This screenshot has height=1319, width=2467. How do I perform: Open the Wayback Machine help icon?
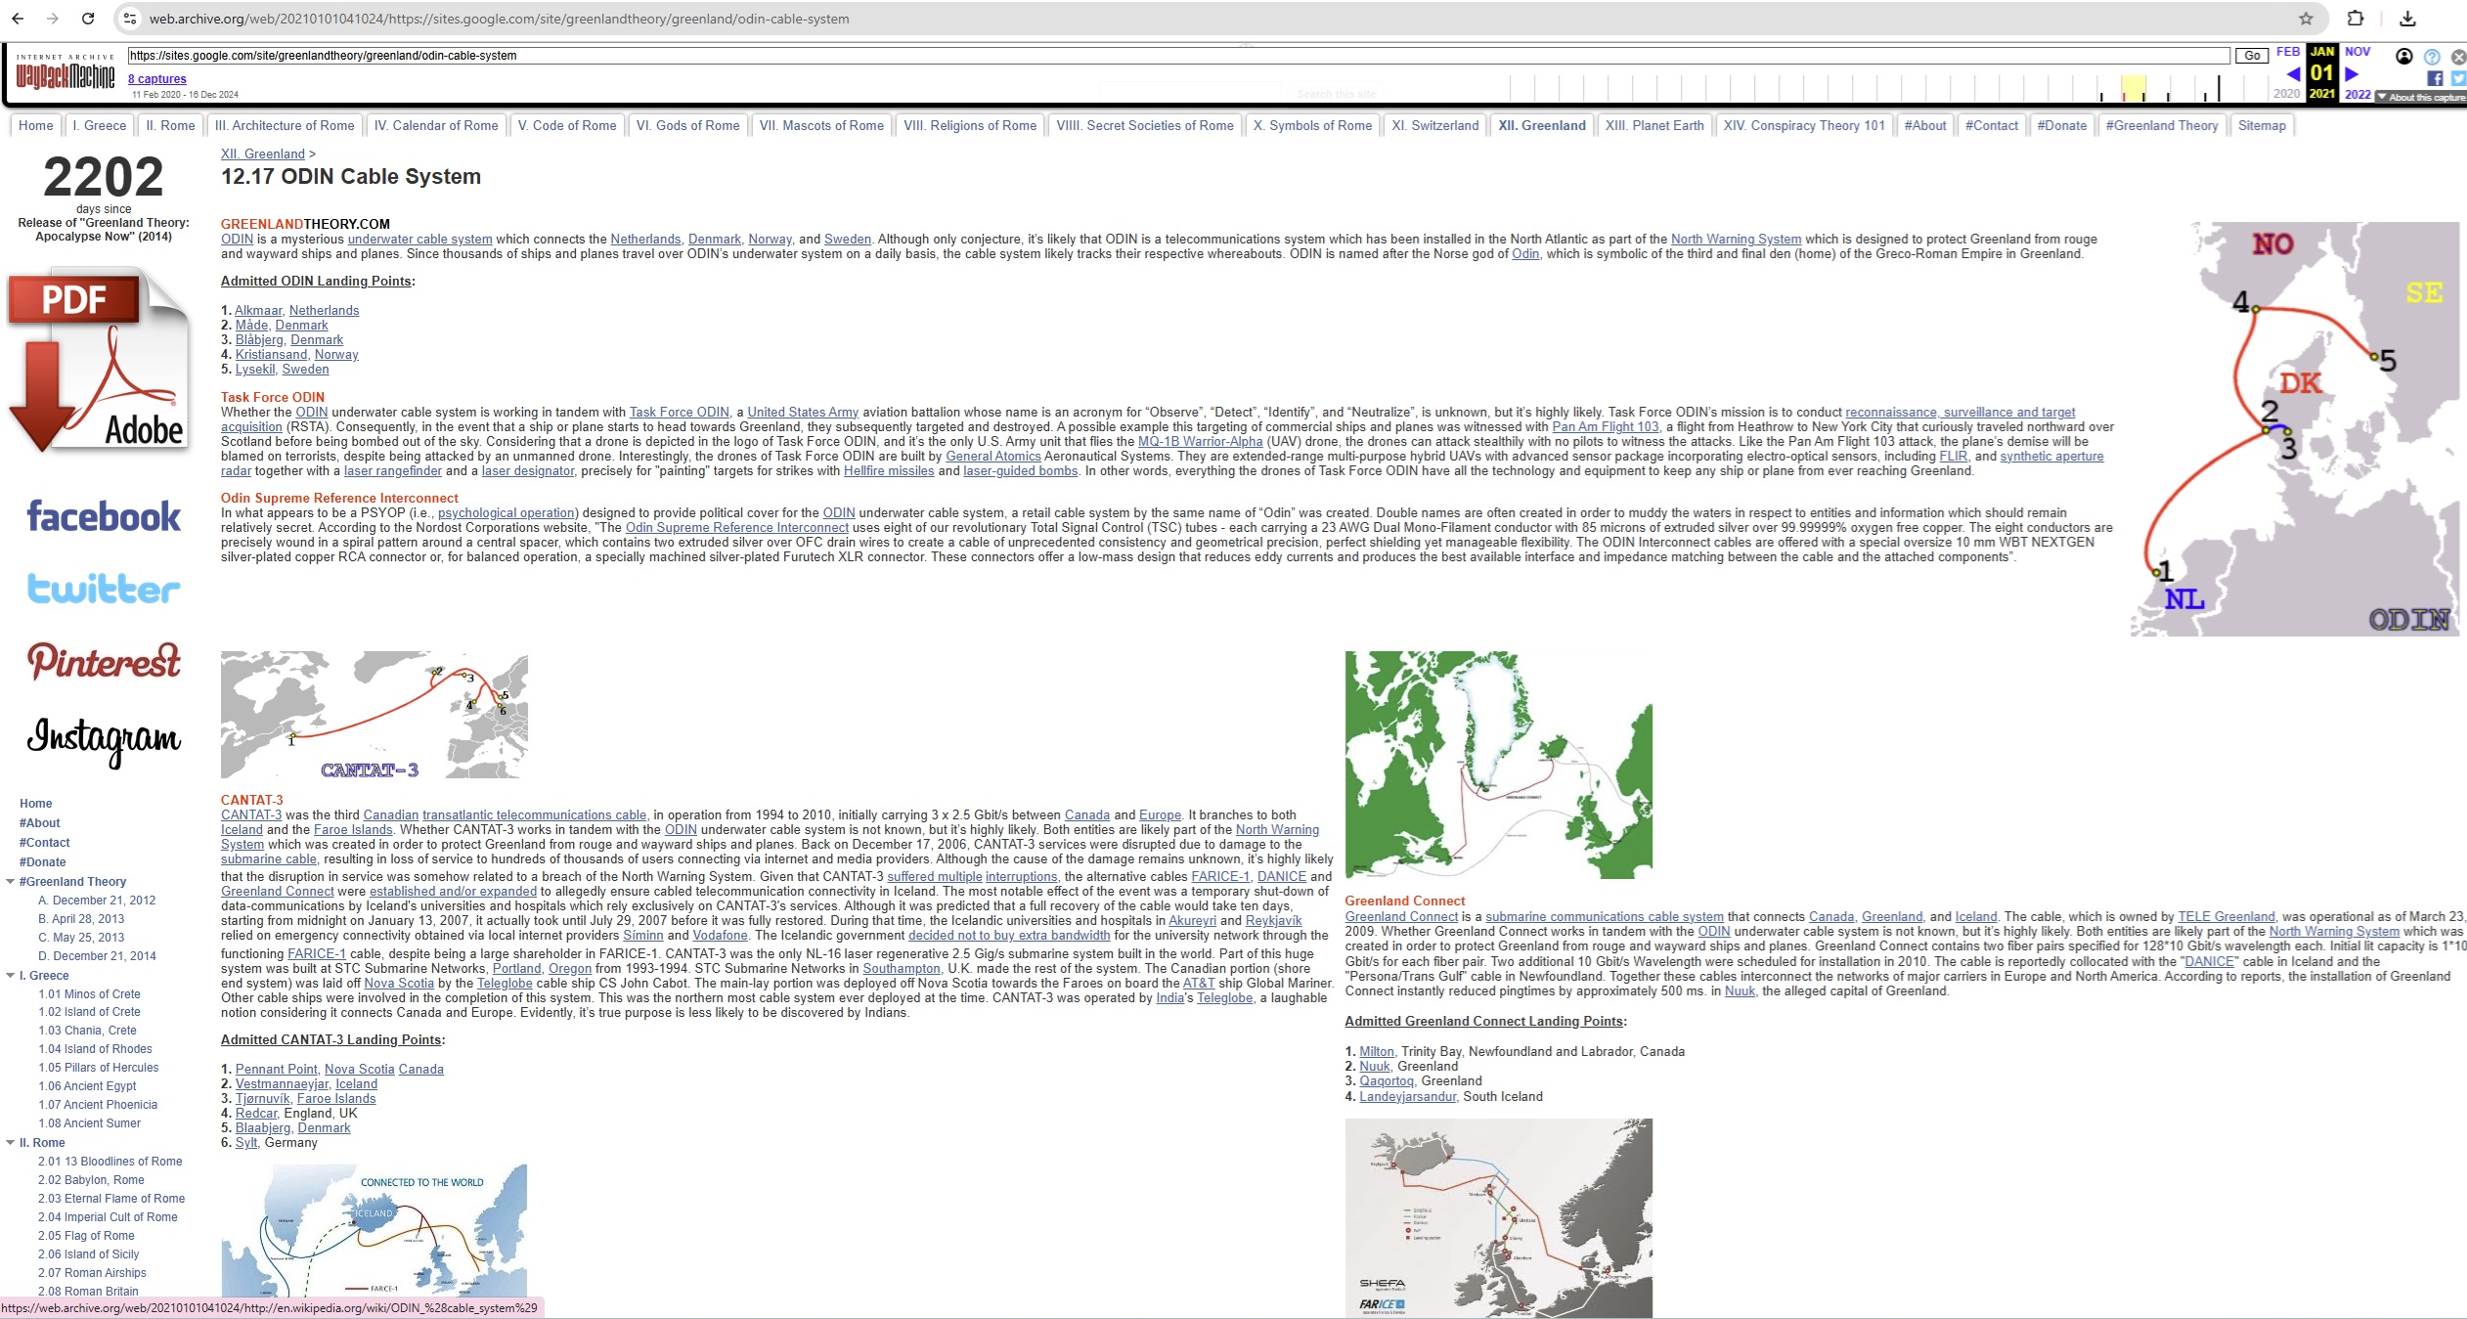click(2432, 57)
